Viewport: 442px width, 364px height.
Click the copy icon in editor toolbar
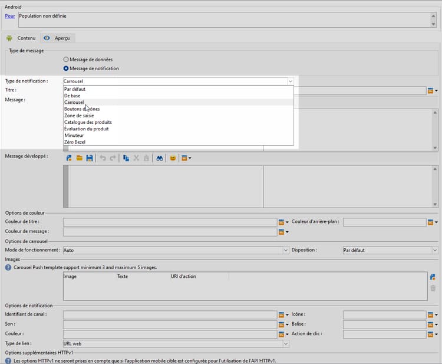(x=126, y=158)
